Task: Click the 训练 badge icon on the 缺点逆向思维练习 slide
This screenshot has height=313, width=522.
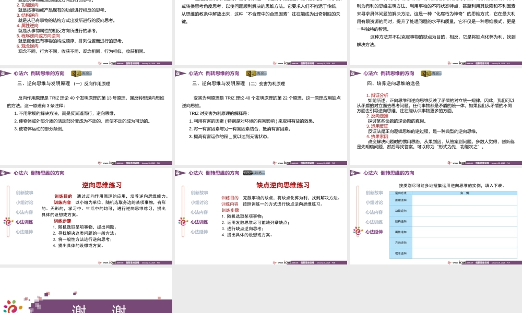Action: pos(255,173)
